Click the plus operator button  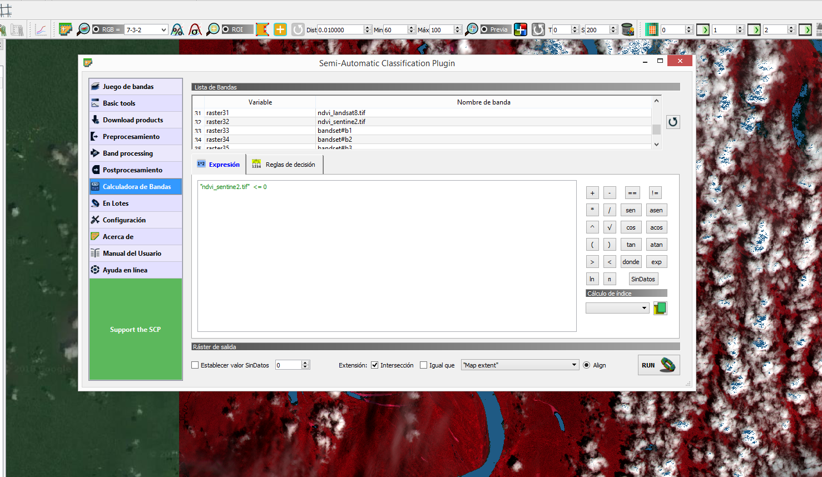click(x=592, y=193)
